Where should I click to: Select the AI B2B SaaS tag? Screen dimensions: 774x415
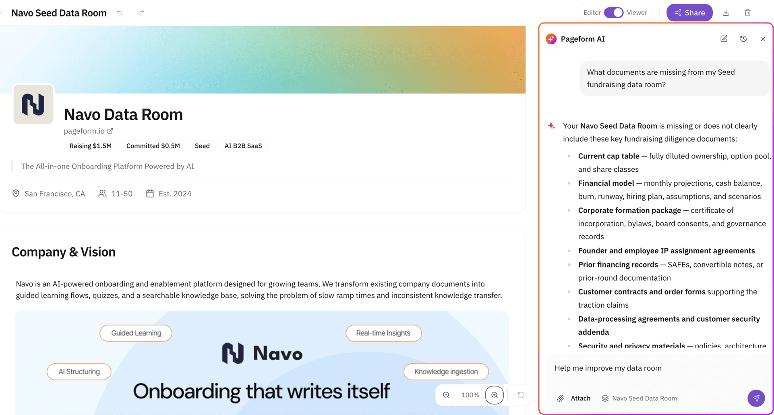[x=243, y=146]
